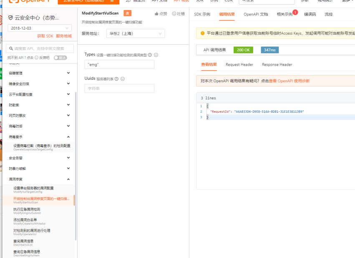The height and width of the screenshot is (258, 355).
Task: Select API 添加漏洞白名单
Action: [x=38, y=222]
